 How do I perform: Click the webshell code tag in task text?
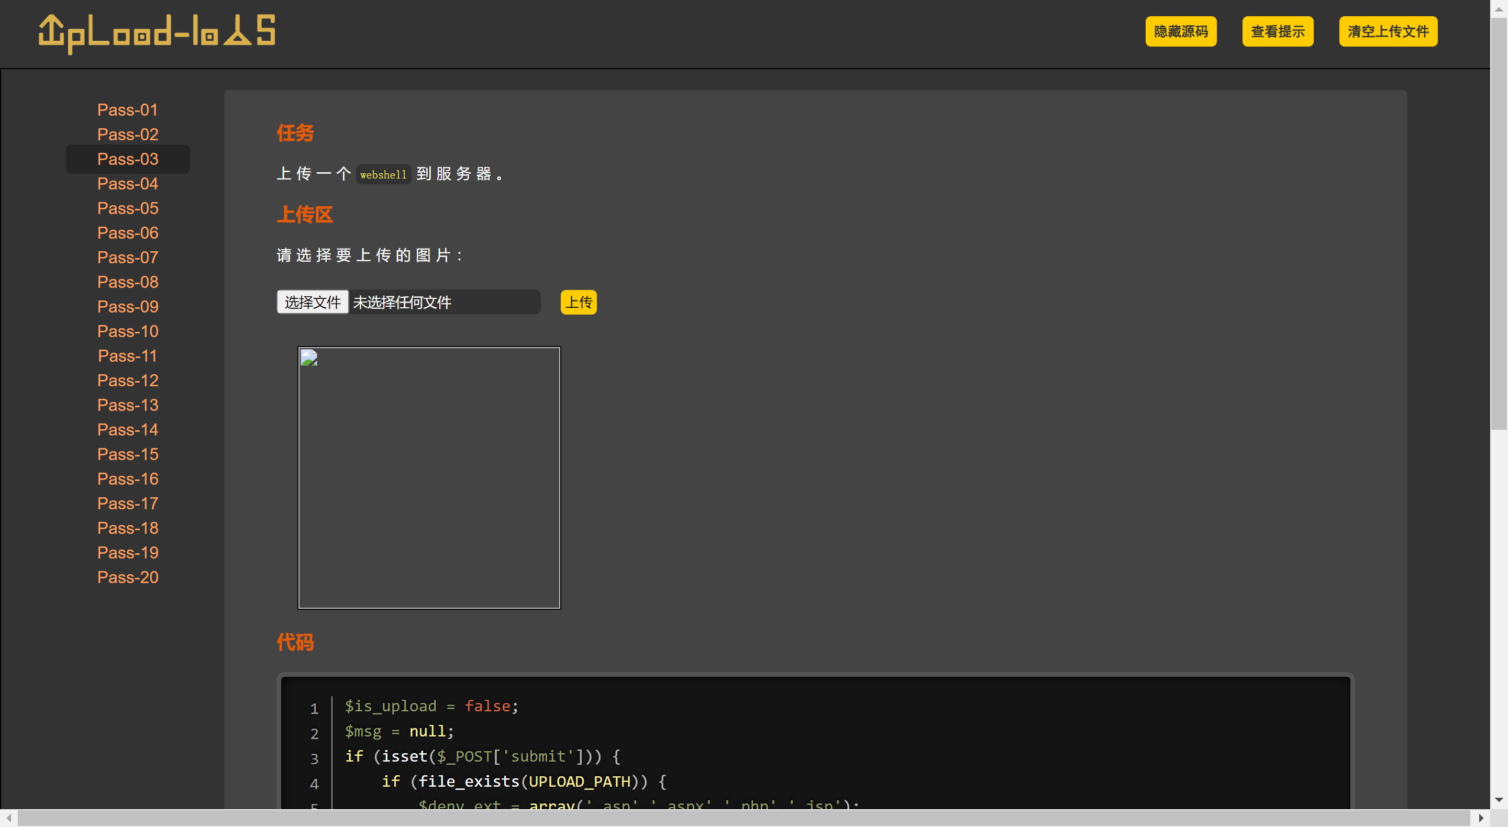pos(383,174)
